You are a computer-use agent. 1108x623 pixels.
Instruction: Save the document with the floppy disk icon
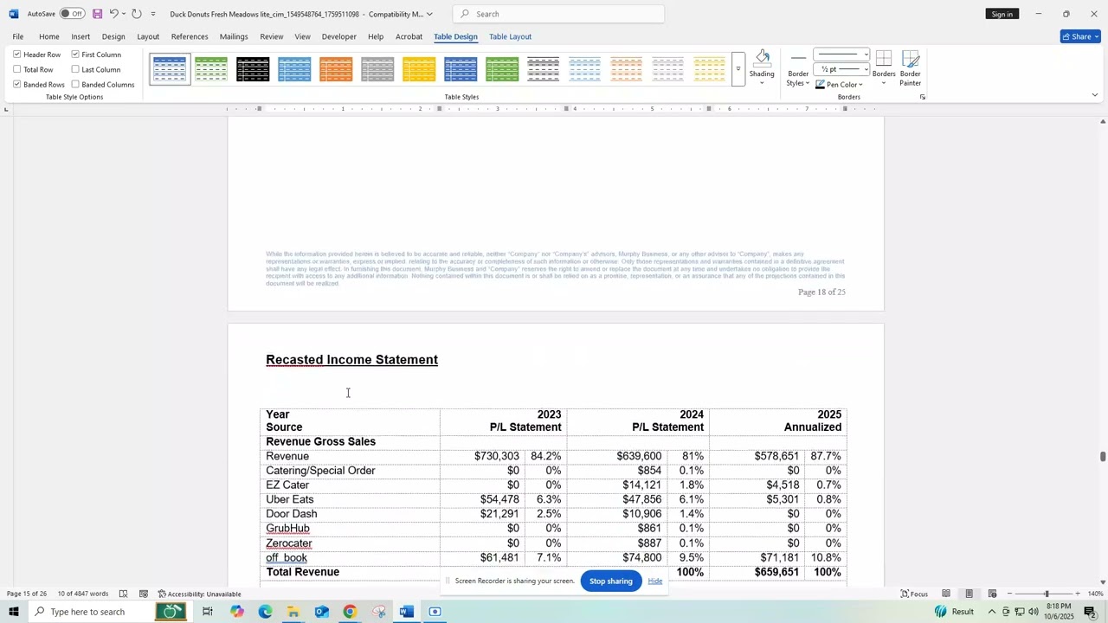pos(97,14)
